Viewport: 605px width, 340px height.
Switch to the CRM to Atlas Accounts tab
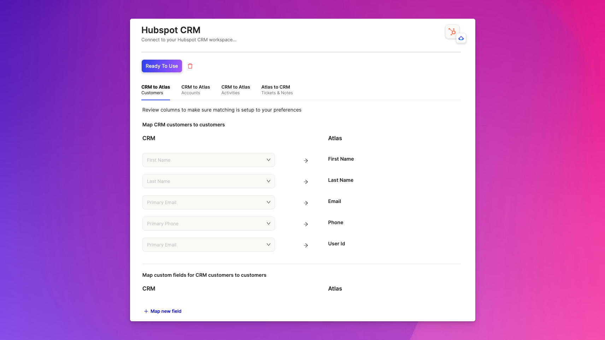195,90
